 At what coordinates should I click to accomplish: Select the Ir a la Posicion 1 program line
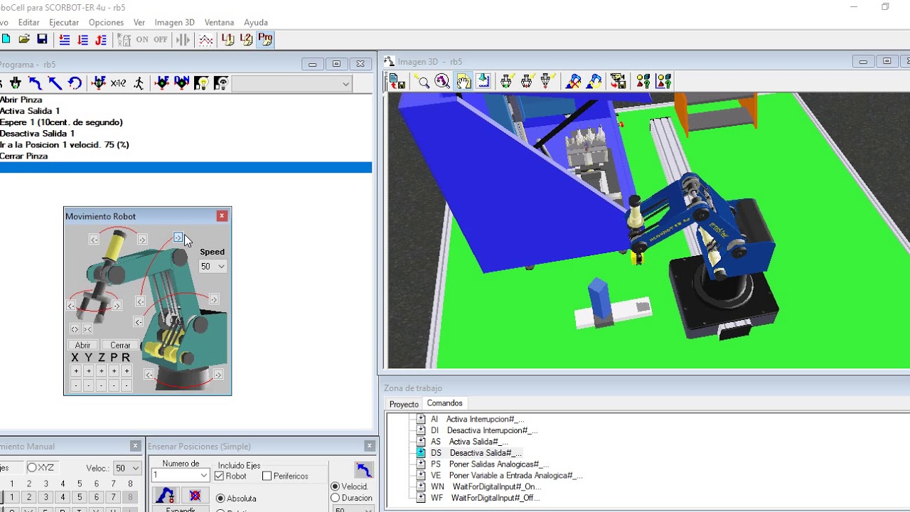click(x=65, y=144)
